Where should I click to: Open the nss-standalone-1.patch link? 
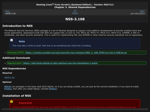60,63
